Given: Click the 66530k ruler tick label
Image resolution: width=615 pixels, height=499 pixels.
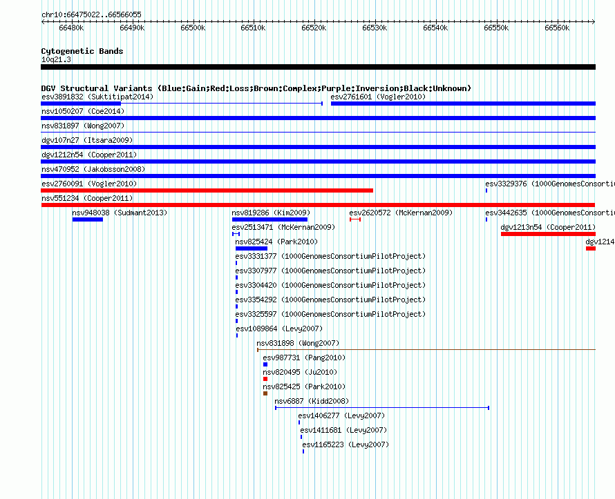Looking at the screenshot, I should click(x=375, y=28).
